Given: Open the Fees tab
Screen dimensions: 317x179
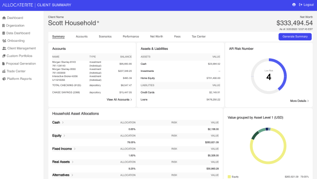Looking at the screenshot, I should click(177, 37).
